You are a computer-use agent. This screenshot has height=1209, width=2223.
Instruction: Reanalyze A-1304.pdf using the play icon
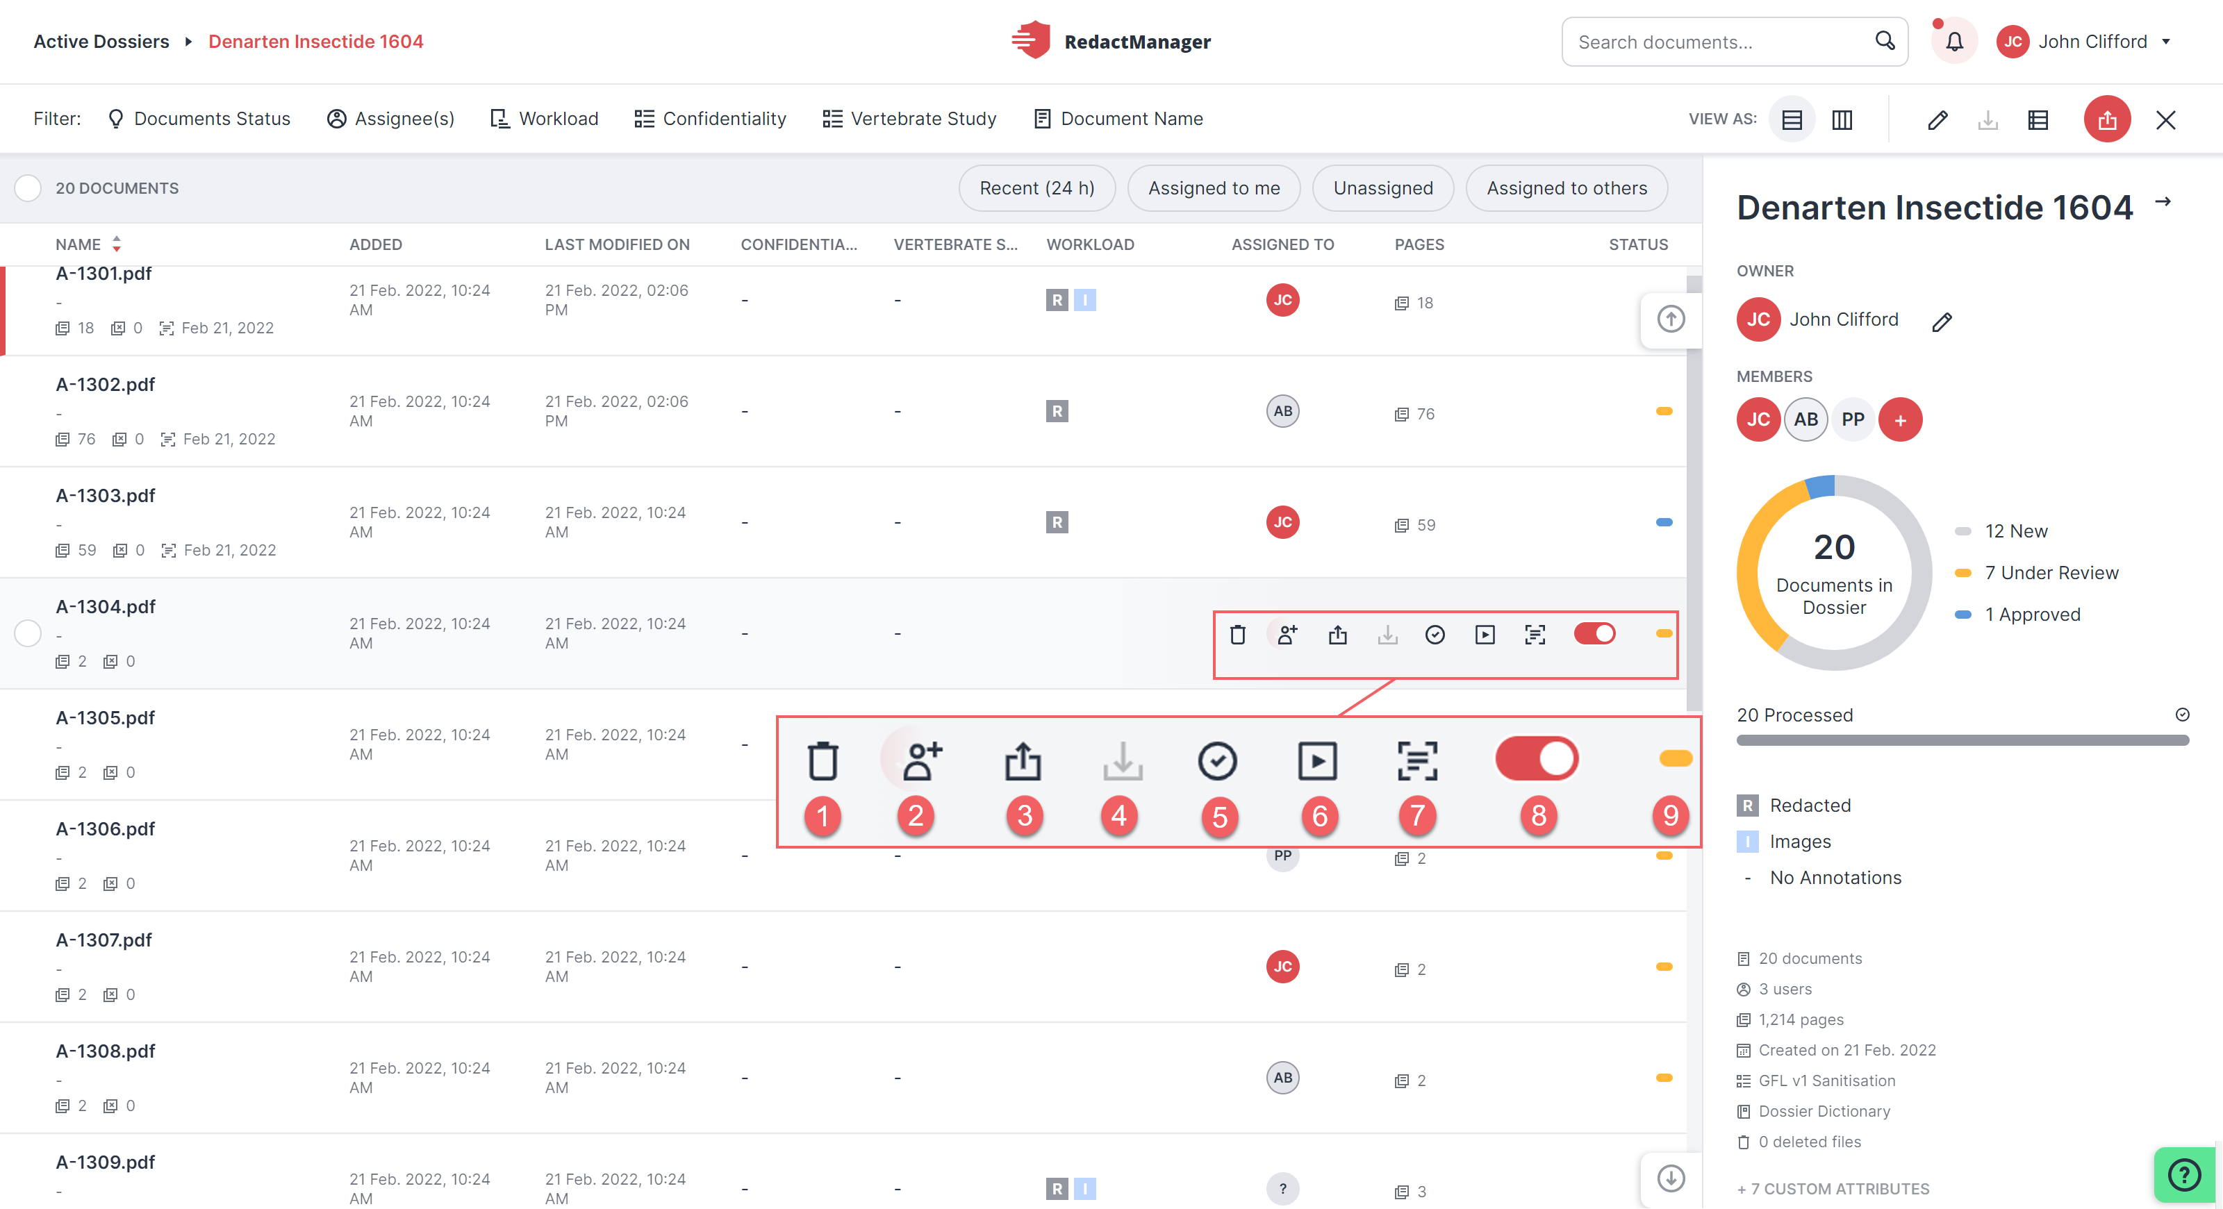click(1485, 635)
